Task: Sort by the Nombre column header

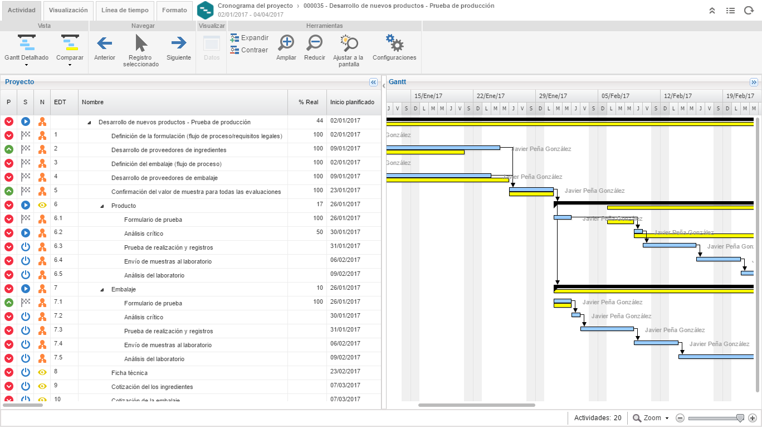Action: coord(183,102)
